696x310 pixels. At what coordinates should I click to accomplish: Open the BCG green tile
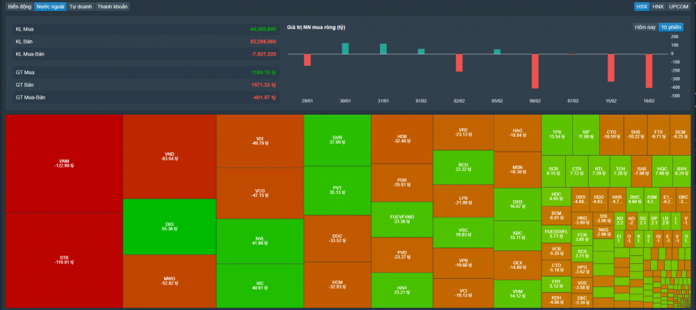[464, 168]
